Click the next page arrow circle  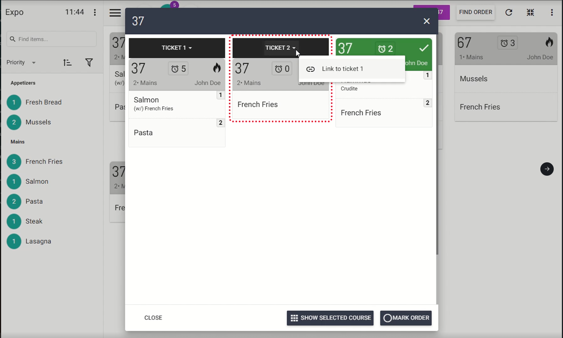pyautogui.click(x=547, y=169)
